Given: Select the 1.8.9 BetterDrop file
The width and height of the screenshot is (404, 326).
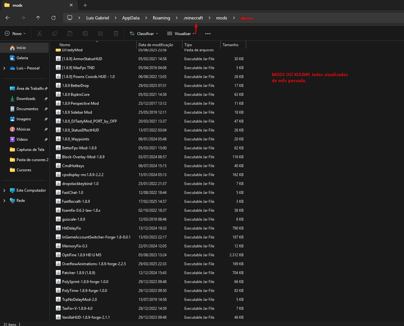Looking at the screenshot, I should [x=150, y=86].
